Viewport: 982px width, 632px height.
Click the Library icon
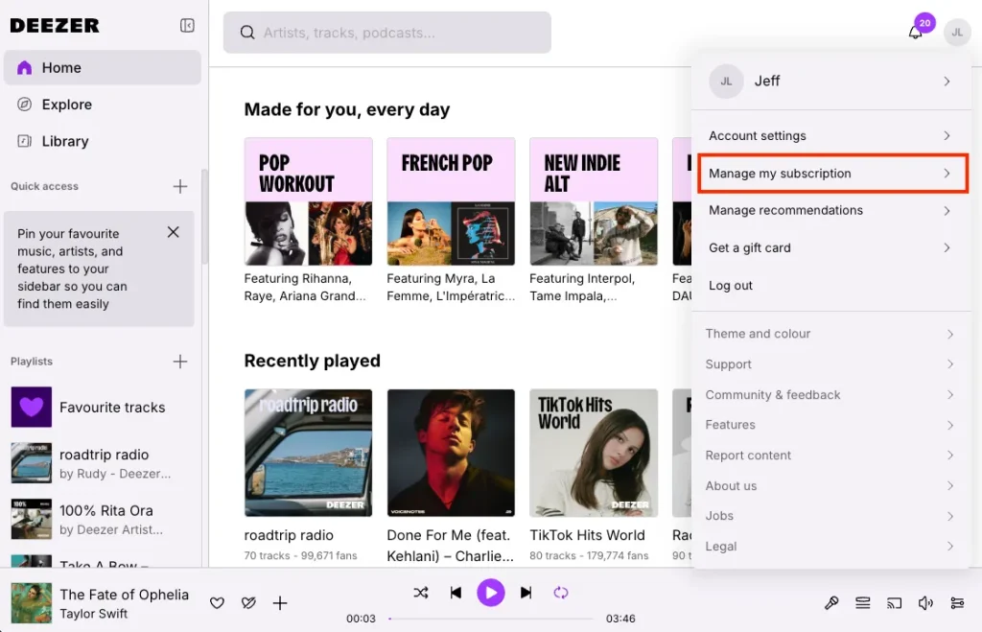24,142
